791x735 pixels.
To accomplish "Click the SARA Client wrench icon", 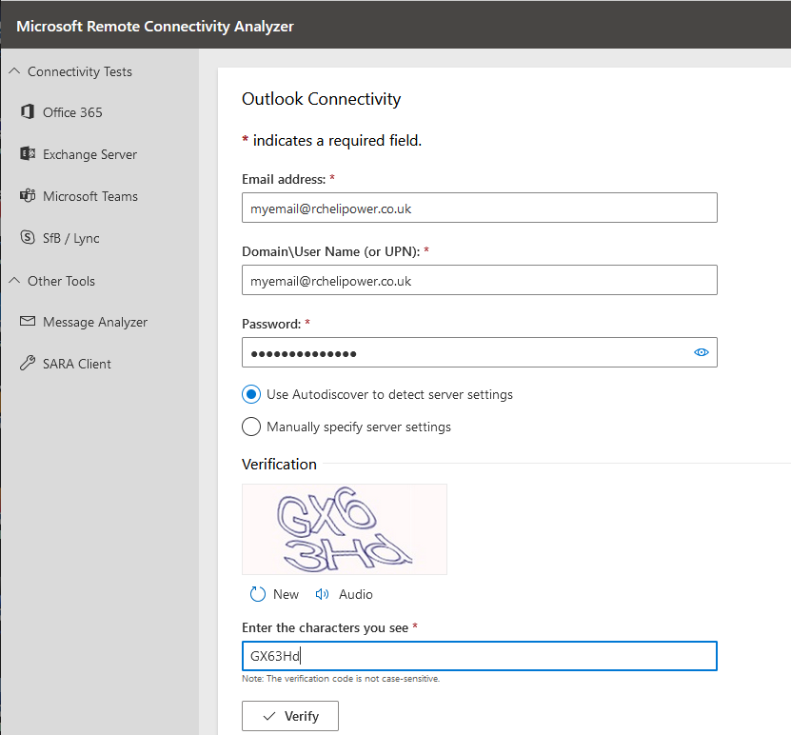I will coord(28,363).
